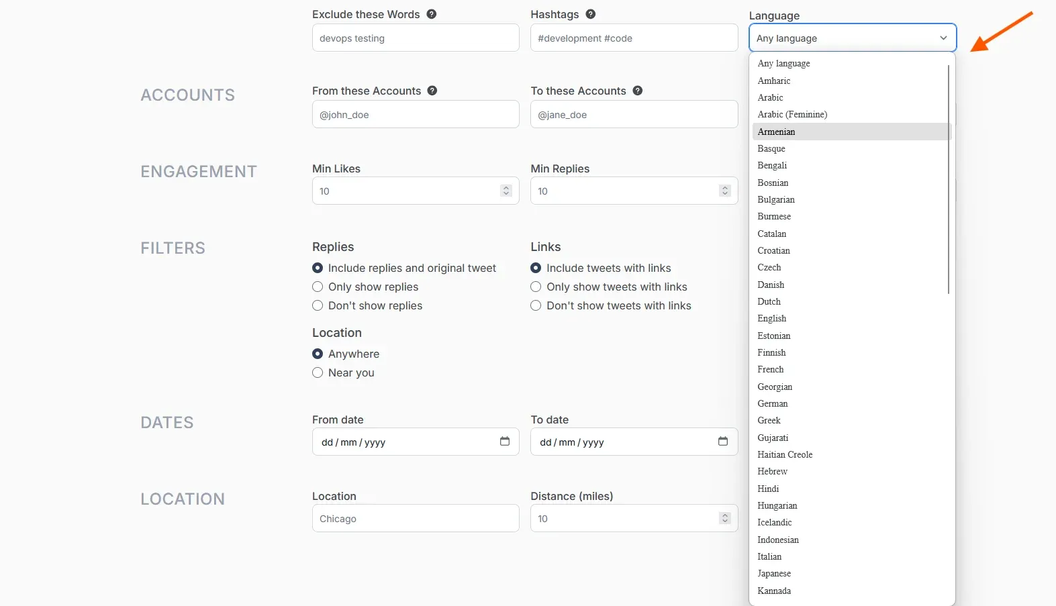Adjust Min Likes stepper arrows
Image resolution: width=1056 pixels, height=606 pixels.
(x=506, y=191)
